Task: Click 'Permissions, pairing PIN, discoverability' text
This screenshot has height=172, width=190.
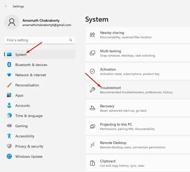Action: pos(127,129)
